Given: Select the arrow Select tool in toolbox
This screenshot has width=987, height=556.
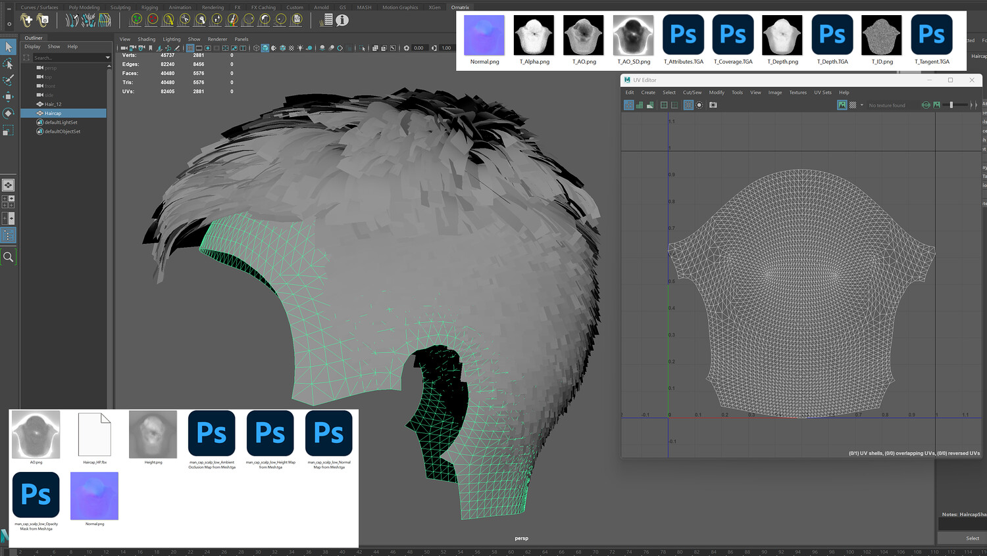Looking at the screenshot, I should tap(9, 47).
